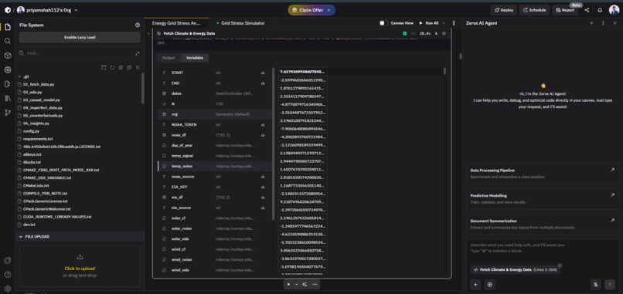Start a new AI Agent chat with plus icon

click(591, 23)
